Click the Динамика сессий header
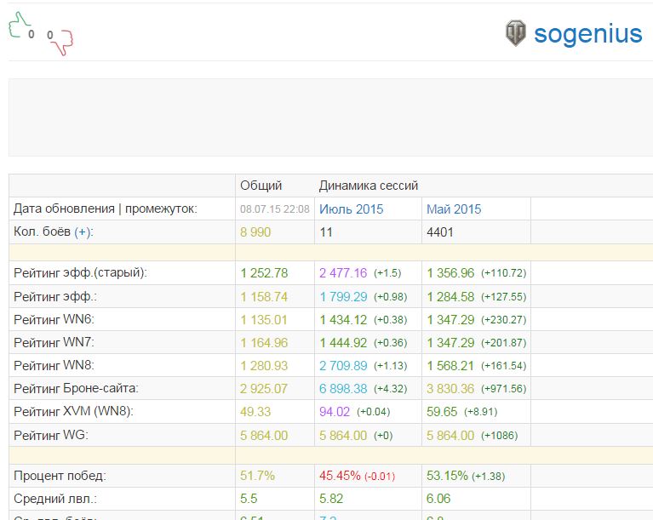The width and height of the screenshot is (653, 520). (x=369, y=186)
